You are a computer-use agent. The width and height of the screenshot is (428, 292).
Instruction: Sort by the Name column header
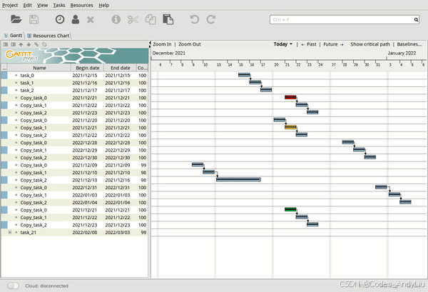click(x=39, y=68)
